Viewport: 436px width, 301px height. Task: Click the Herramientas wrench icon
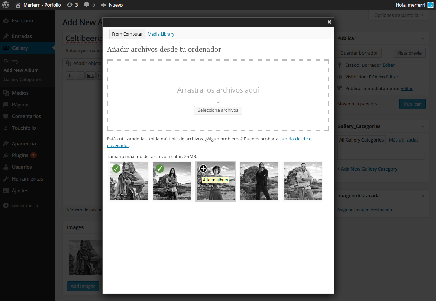(6, 179)
